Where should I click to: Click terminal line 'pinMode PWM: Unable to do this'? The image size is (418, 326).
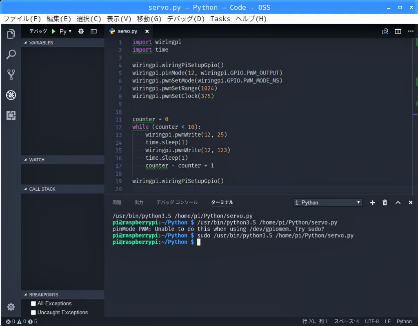tap(218, 229)
